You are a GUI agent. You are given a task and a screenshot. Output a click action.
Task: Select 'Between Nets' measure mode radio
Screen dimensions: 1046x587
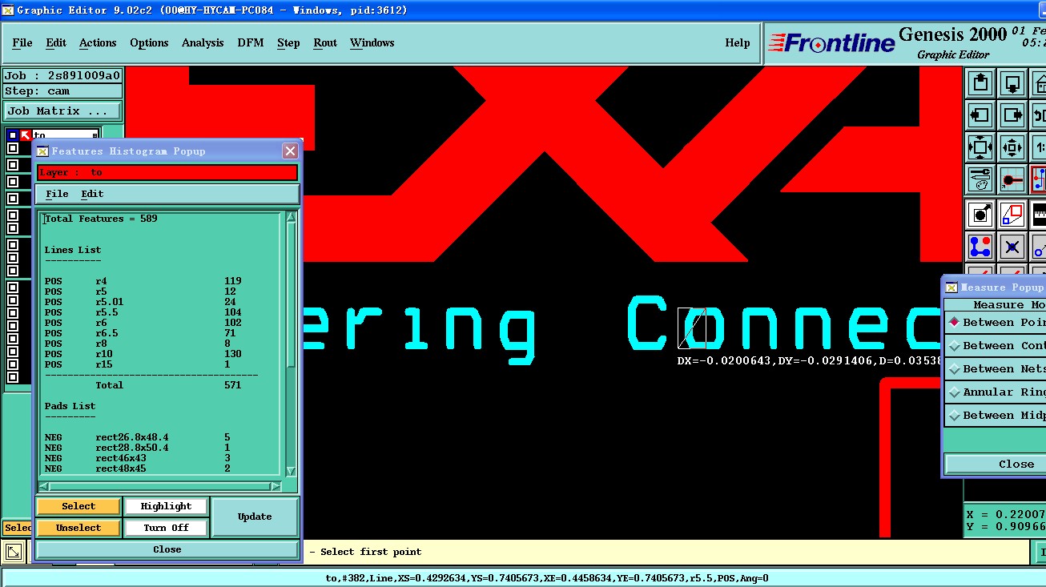[954, 368]
